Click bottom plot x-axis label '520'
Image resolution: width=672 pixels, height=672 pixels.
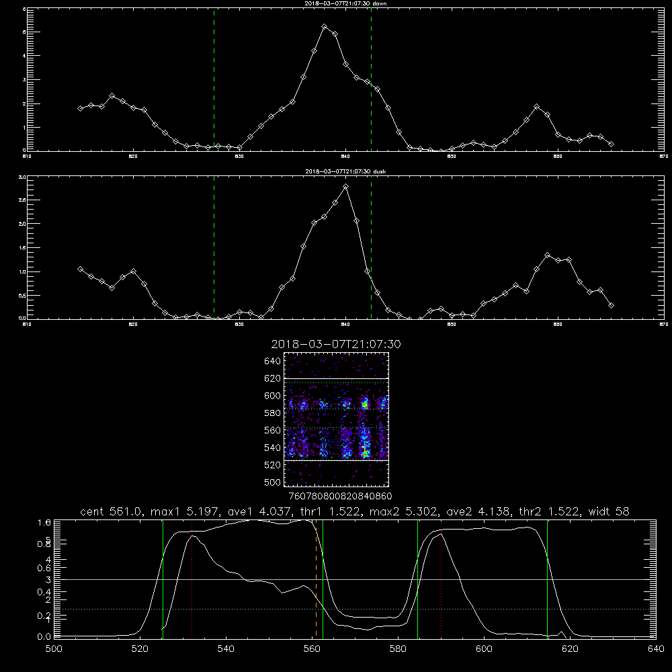[x=140, y=649]
